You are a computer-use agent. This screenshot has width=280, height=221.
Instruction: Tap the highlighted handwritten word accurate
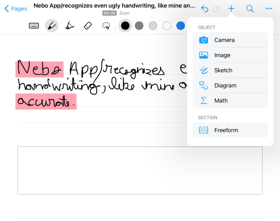pos(46,102)
